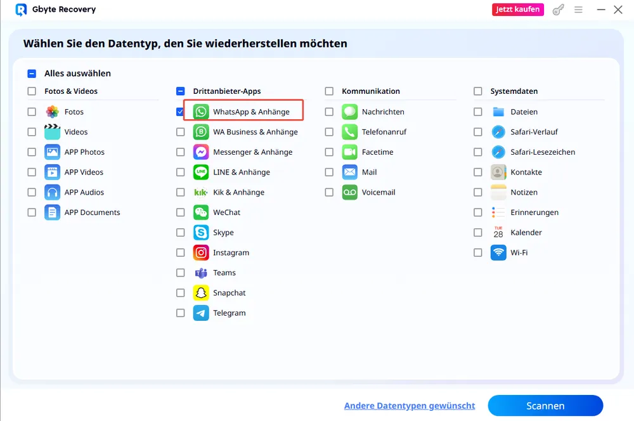Click the Telegram app icon
The width and height of the screenshot is (634, 421).
[201, 313]
